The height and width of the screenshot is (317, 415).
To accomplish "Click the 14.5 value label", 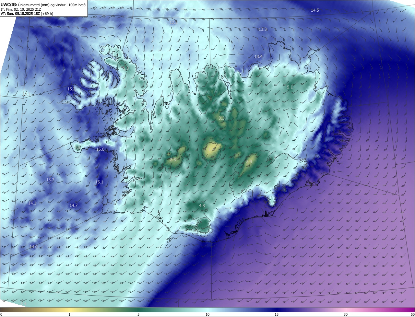I will pos(315,10).
